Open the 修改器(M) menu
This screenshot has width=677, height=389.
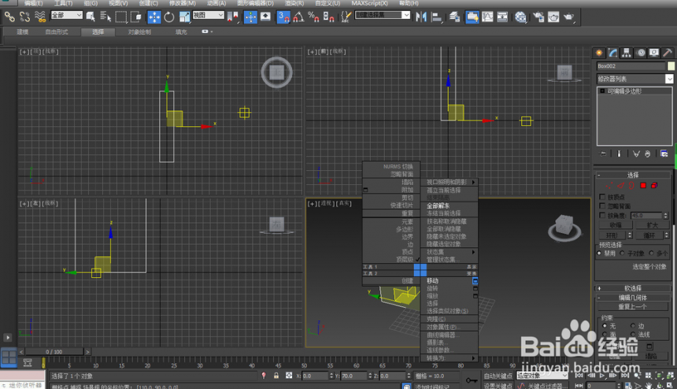click(182, 3)
